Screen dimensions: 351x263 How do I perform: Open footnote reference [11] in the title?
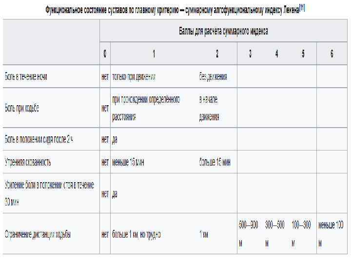click(x=302, y=8)
